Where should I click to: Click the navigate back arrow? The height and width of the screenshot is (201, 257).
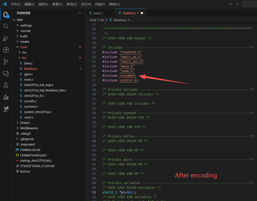[x=231, y=4]
